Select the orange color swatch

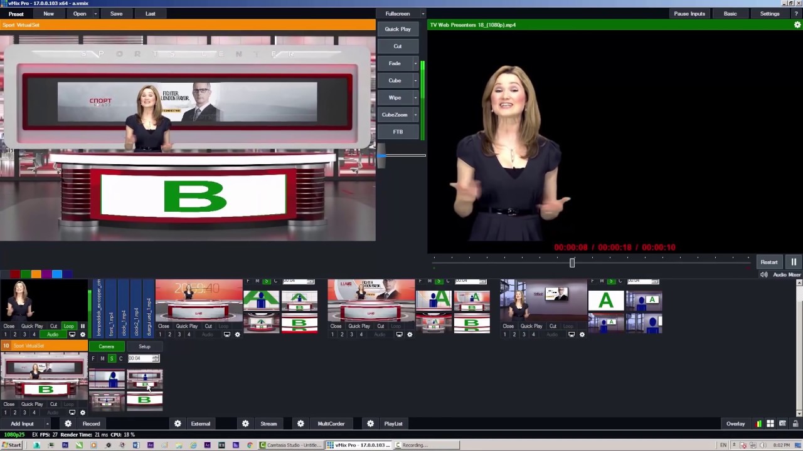point(36,274)
